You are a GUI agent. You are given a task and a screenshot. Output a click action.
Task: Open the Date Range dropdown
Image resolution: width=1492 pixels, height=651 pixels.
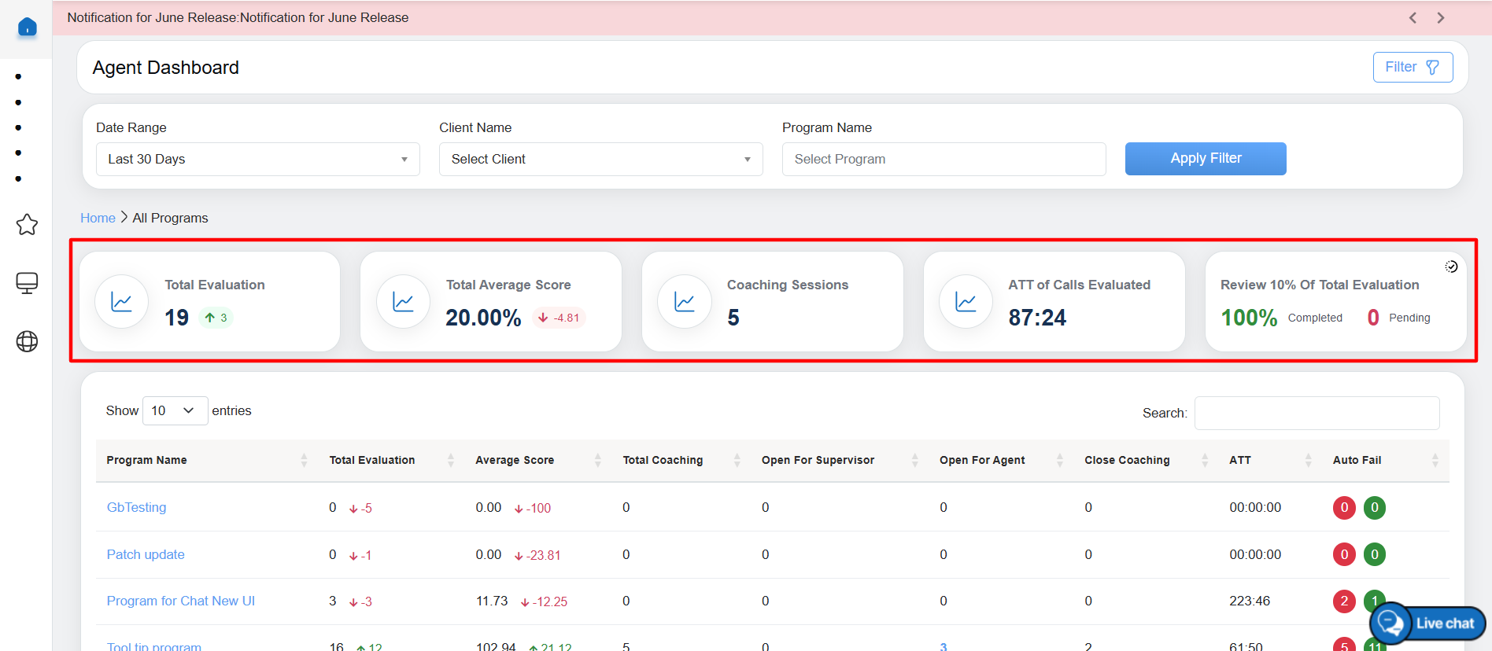click(257, 159)
